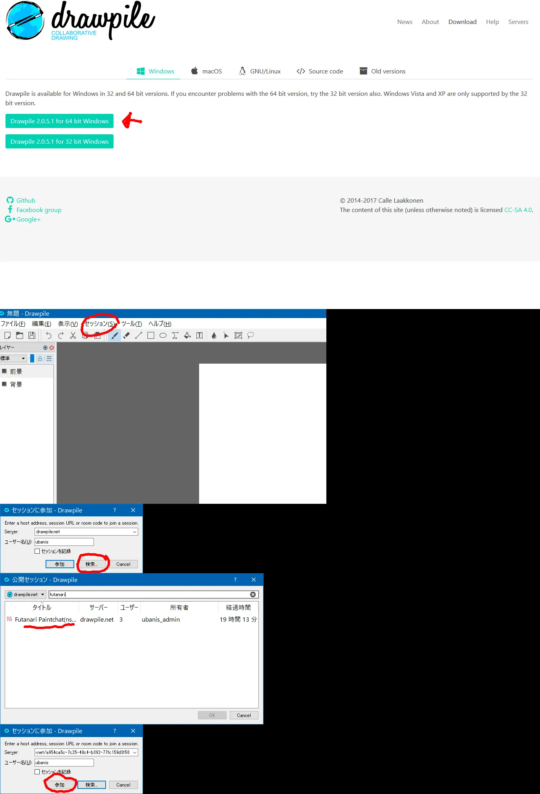The height and width of the screenshot is (794, 540).
Task: Open the CC-SA 4.0 license link
Action: click(x=518, y=210)
